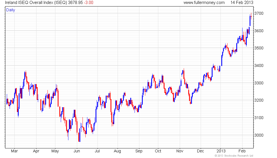The width and height of the screenshot is (277, 158).
Task: Click the 3200 price axis label
Action: [259, 100]
